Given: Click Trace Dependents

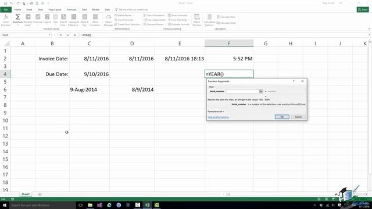Looking at the screenshot, I should (x=154, y=20).
